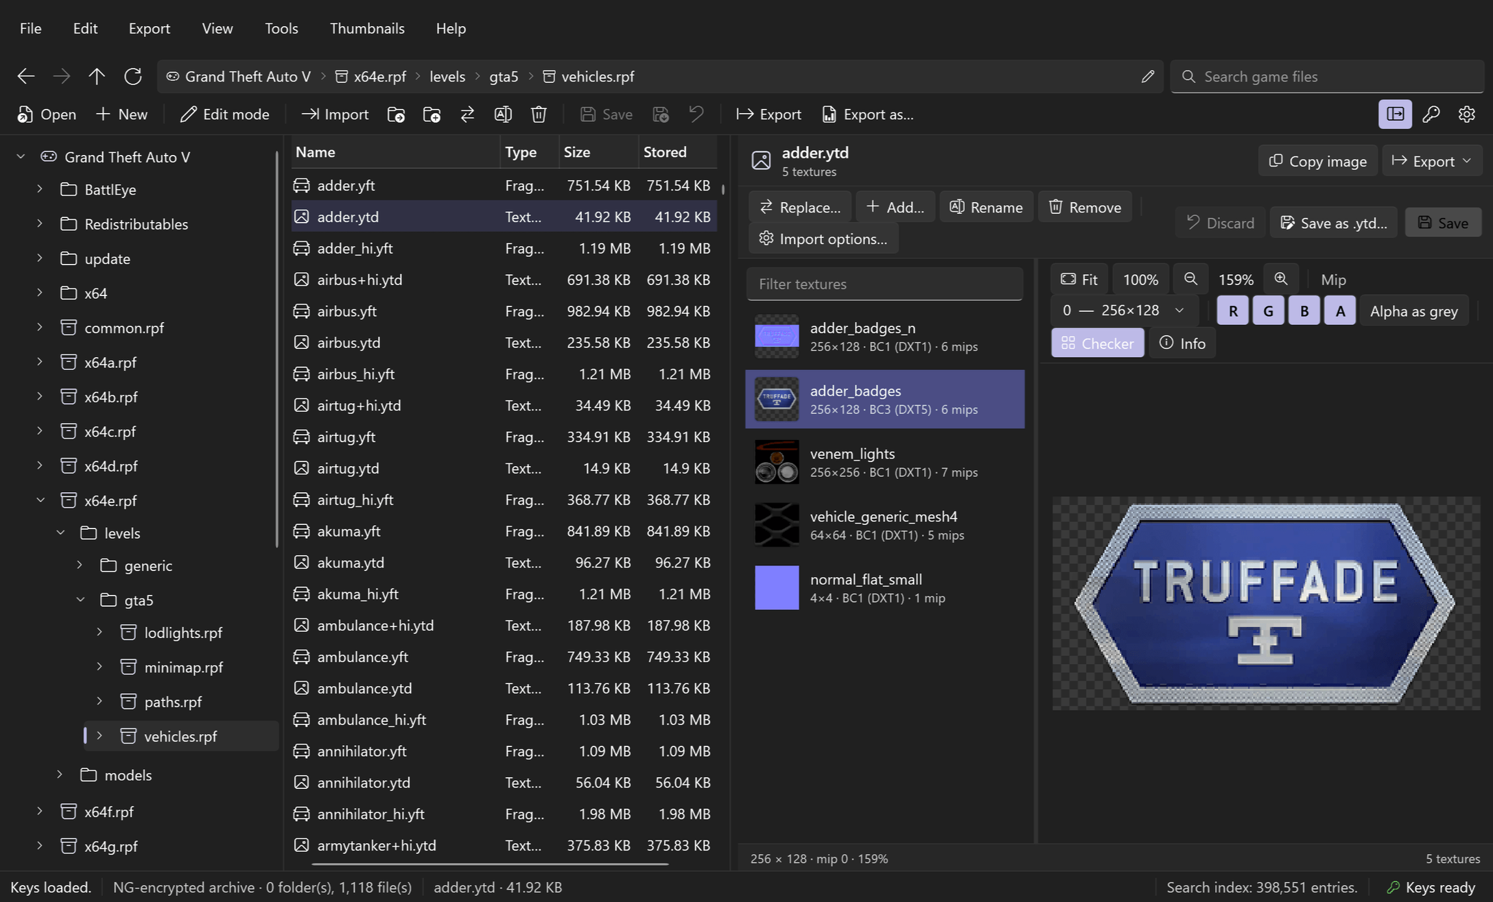Toggle the R red channel
Screen dimensions: 1493x902
click(1233, 311)
